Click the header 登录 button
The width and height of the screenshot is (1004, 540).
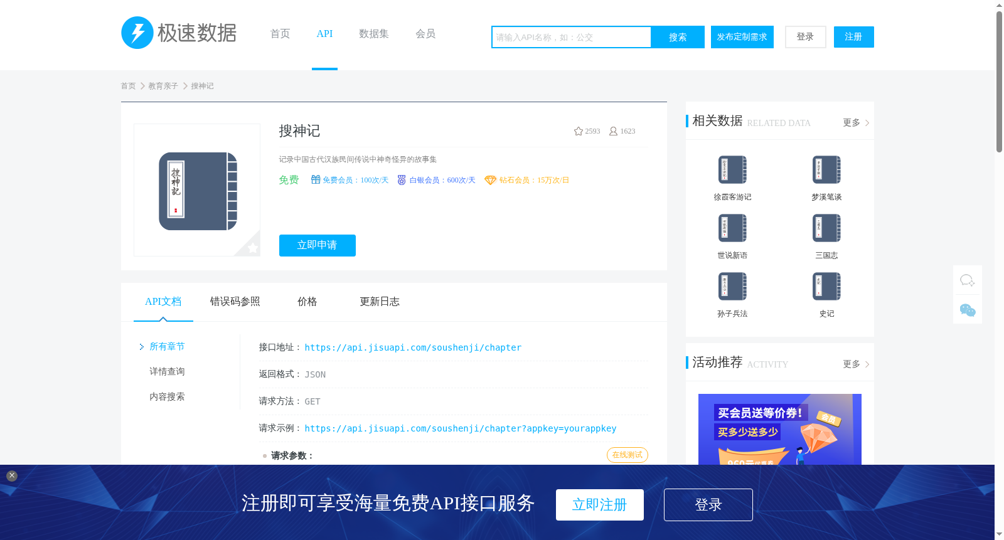click(806, 37)
